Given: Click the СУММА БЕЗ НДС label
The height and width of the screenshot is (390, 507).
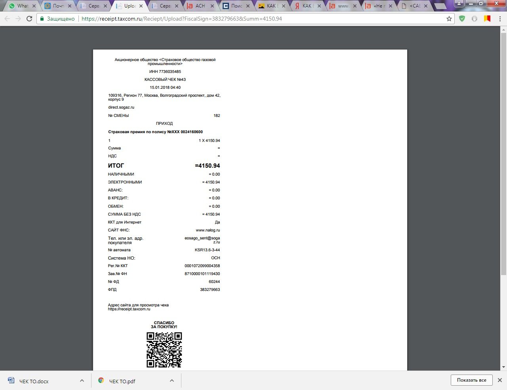Looking at the screenshot, I should [124, 214].
